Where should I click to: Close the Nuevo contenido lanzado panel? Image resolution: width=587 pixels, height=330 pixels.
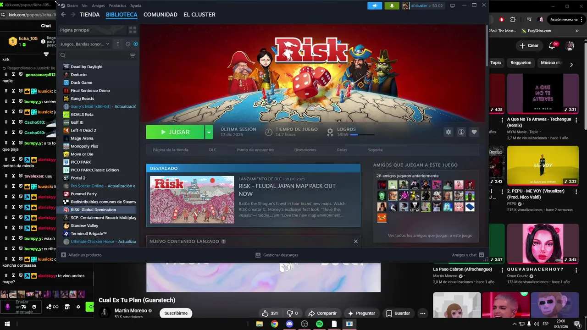click(355, 242)
